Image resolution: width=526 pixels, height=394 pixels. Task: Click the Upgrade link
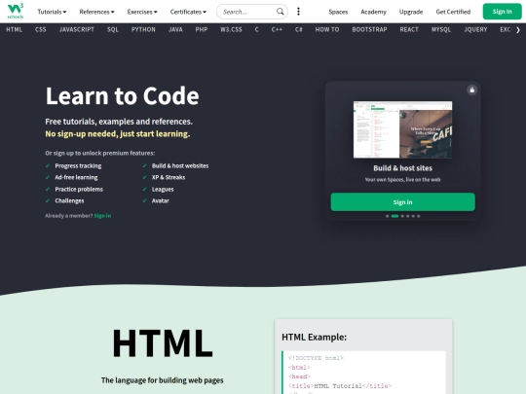411,12
